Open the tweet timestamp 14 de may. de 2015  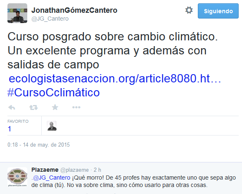(38, 145)
